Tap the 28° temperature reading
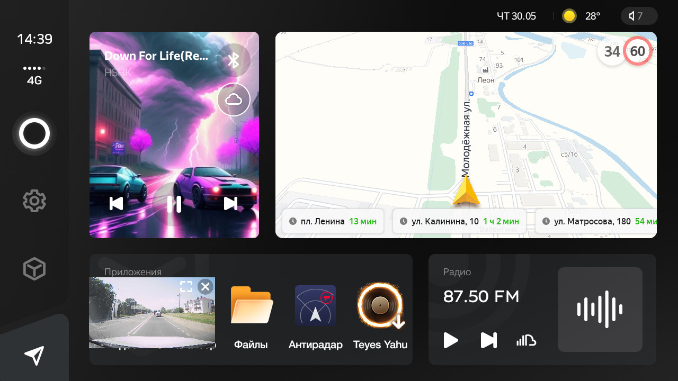 click(x=593, y=16)
